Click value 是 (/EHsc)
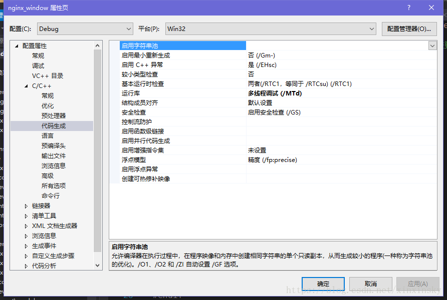This screenshot has height=300, width=447. (262, 65)
